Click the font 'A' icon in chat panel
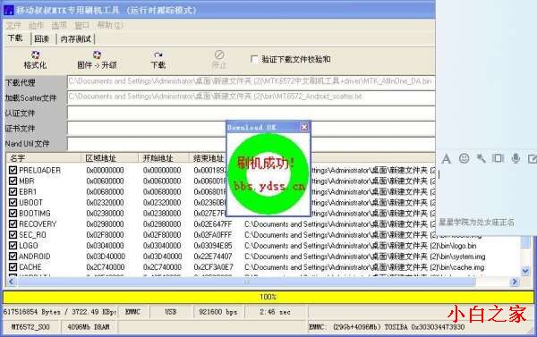Image resolution: width=537 pixels, height=337 pixels. [x=447, y=159]
